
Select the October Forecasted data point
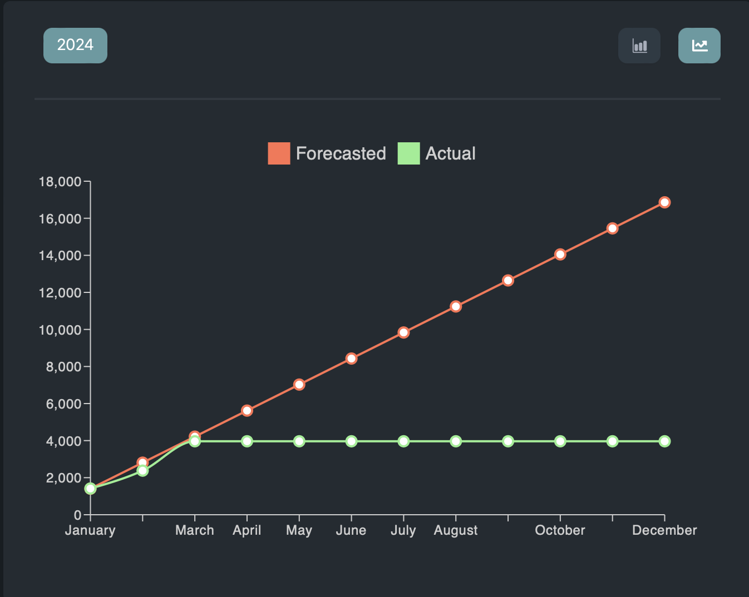(x=560, y=255)
